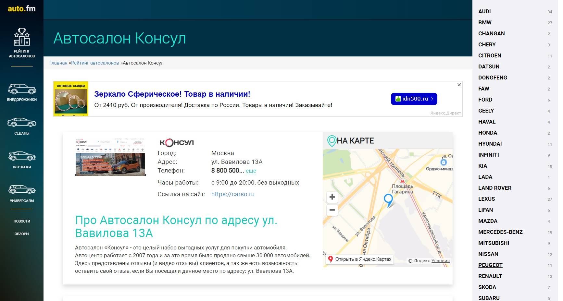
Task: Click the Площадь Гагарина metro label on map
Action: pyautogui.click(x=402, y=189)
